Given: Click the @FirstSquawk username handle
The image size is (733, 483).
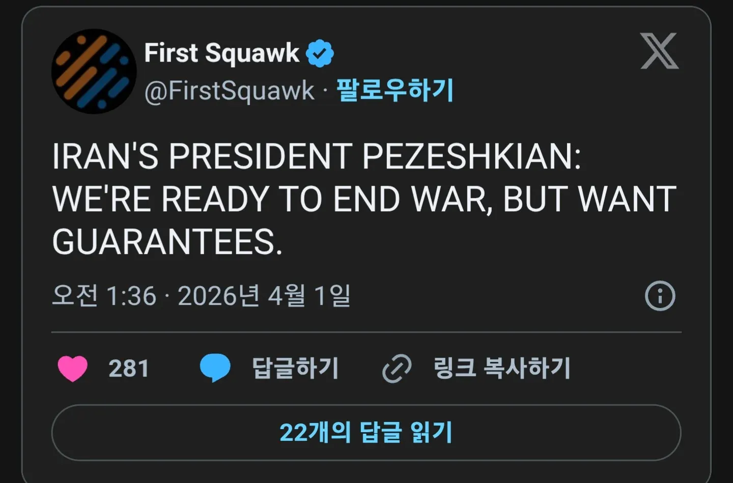Looking at the screenshot, I should coord(229,90).
